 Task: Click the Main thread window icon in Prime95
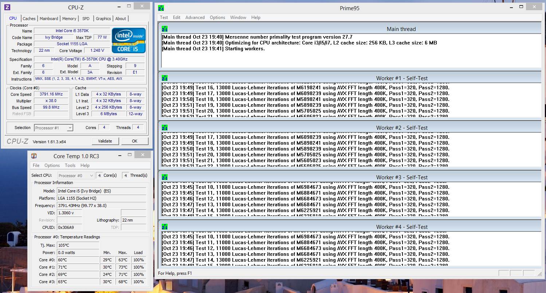point(165,29)
